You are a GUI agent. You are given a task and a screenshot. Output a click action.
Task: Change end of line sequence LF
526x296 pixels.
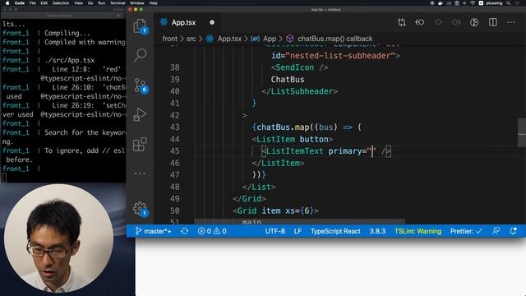coord(298,231)
